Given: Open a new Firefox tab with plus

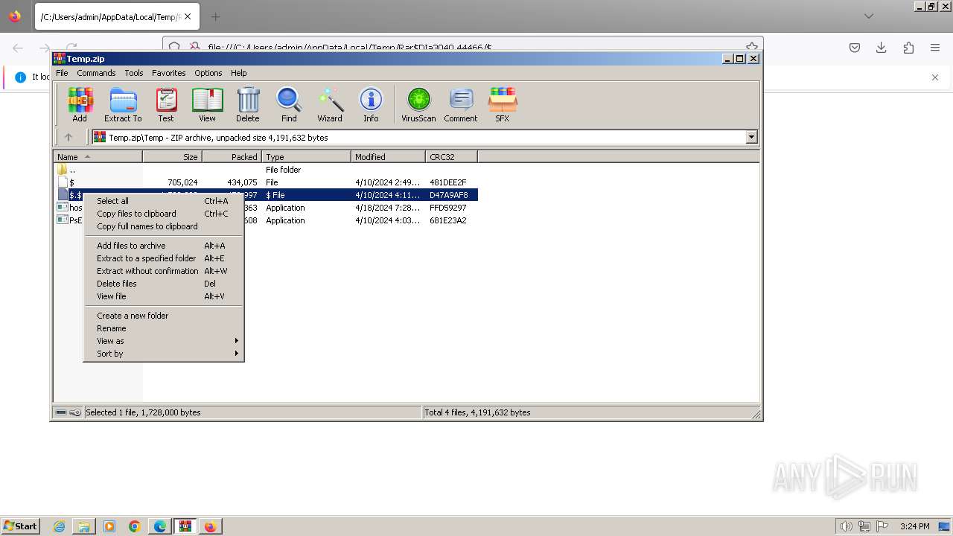Looking at the screenshot, I should (x=215, y=16).
